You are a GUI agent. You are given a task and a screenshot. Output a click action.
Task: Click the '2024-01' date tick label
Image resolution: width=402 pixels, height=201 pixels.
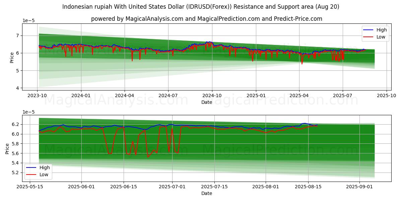[x=81, y=95]
